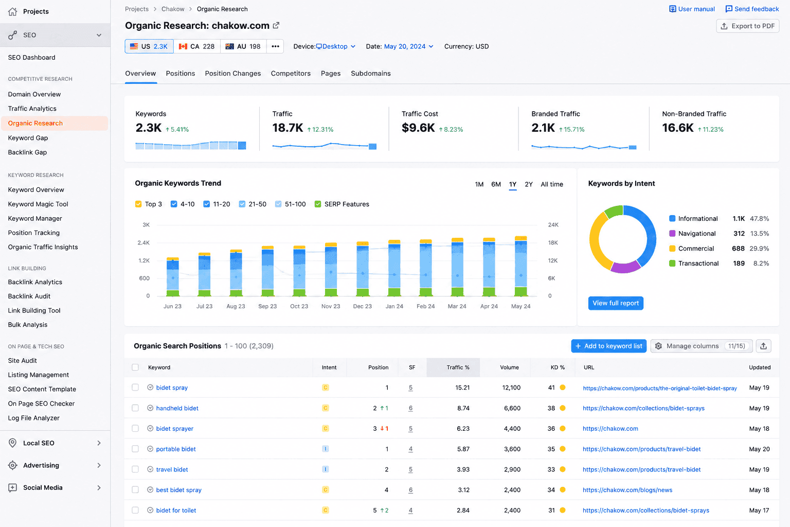Viewport: 790px width, 527px height.
Task: Check the box for travel bidet row
Action: pos(135,469)
